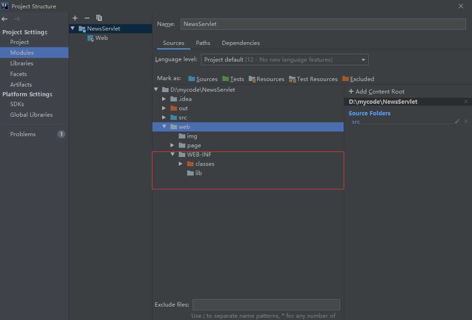Click the NewsServlet module folder icon

click(82, 29)
